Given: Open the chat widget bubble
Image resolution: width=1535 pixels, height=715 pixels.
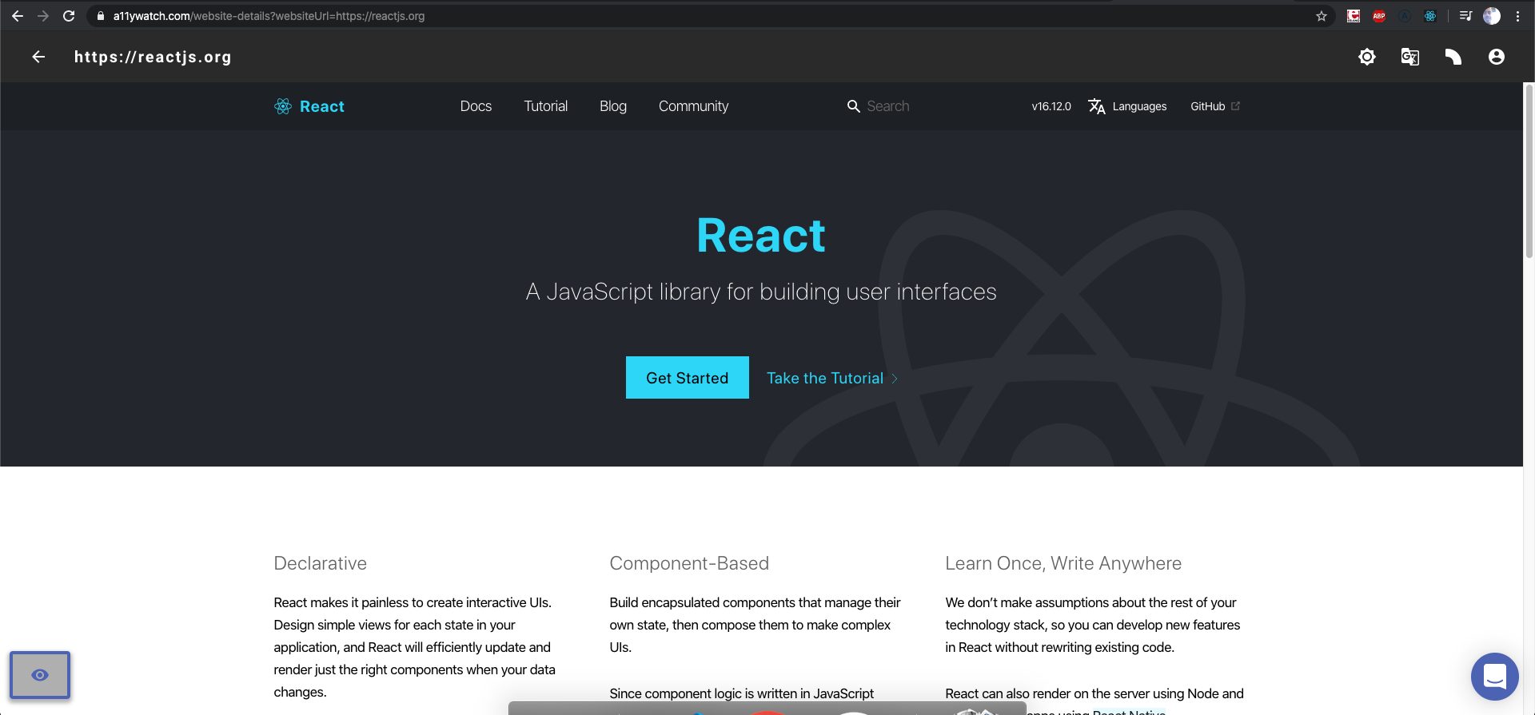Looking at the screenshot, I should click(x=1495, y=677).
